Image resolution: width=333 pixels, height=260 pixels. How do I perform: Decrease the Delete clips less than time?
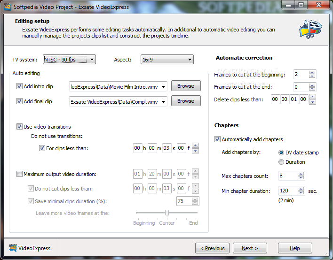coord(312,102)
